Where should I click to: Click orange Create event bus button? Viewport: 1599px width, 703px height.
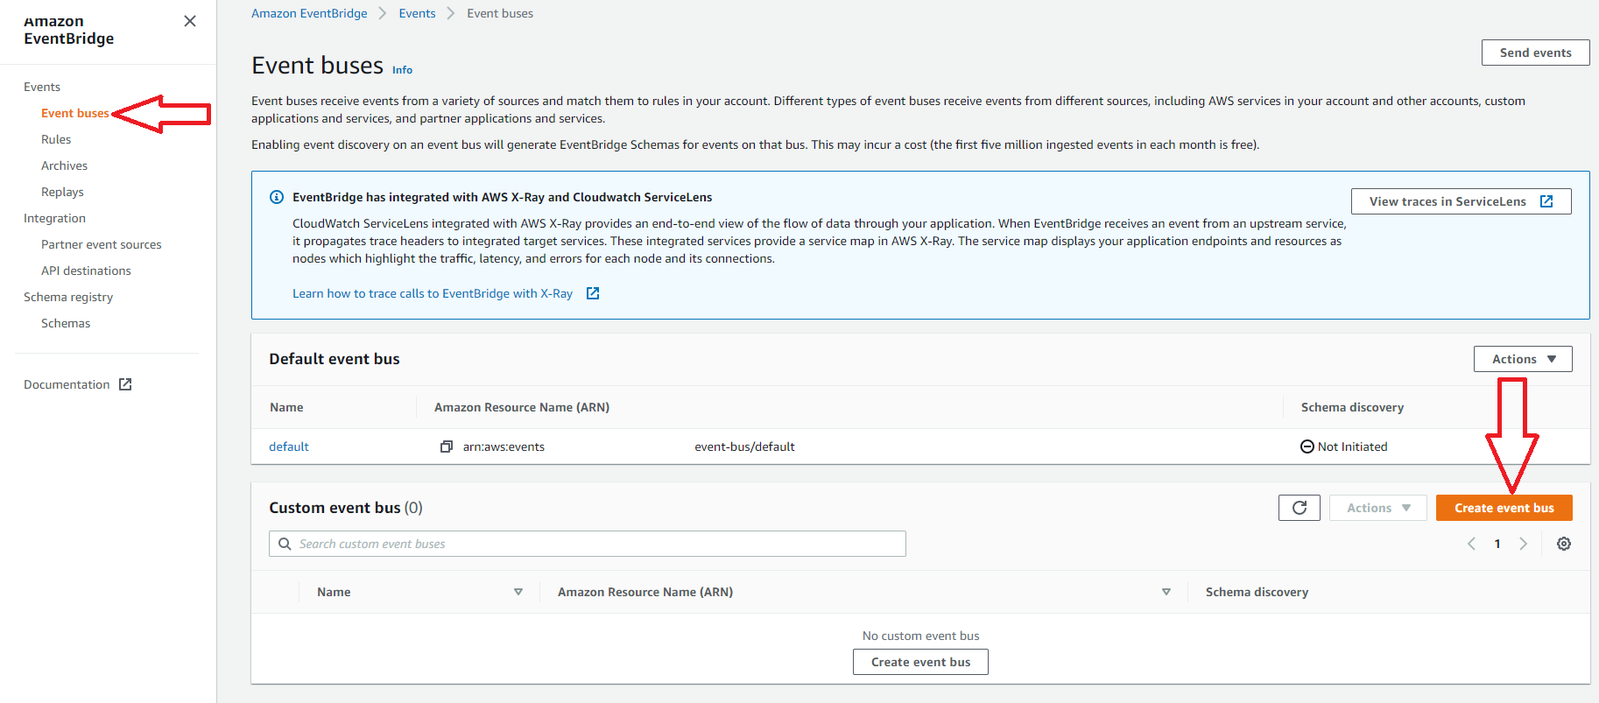pos(1504,508)
